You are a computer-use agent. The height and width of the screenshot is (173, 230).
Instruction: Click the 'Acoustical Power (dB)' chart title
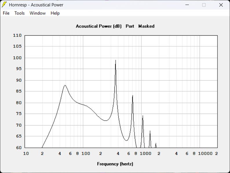99,26
